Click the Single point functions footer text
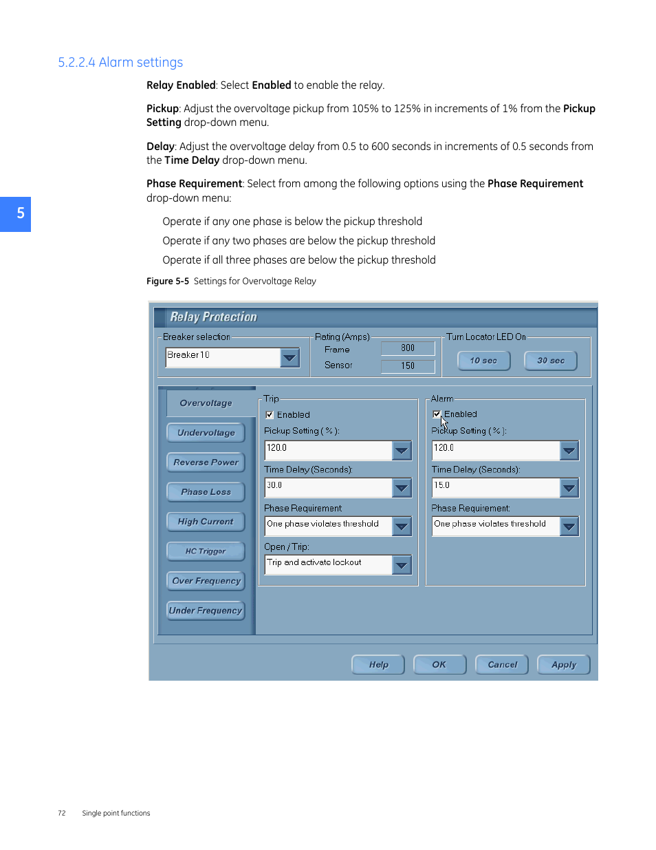The height and width of the screenshot is (850, 656). pyautogui.click(x=116, y=814)
